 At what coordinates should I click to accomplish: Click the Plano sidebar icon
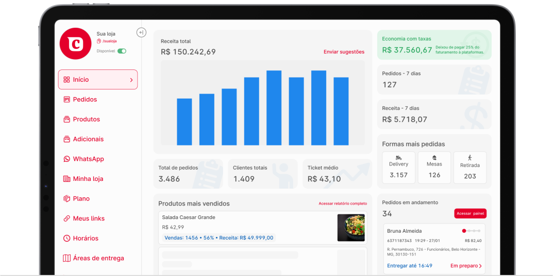[x=66, y=198]
